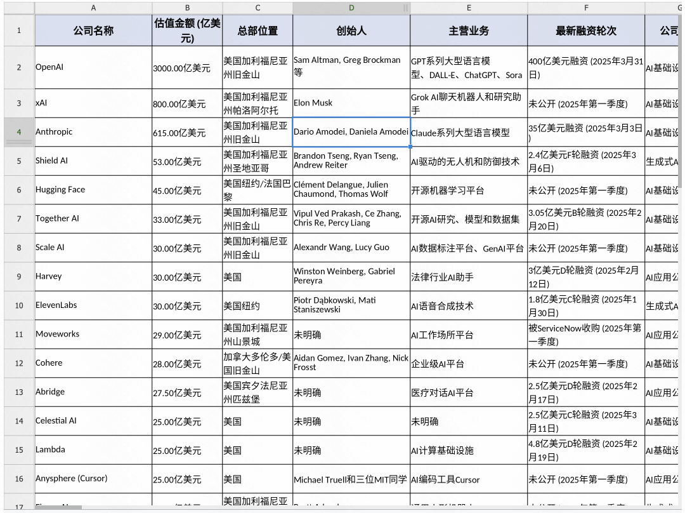Select the Harvey company cell
The width and height of the screenshot is (685, 513).
pos(93,276)
